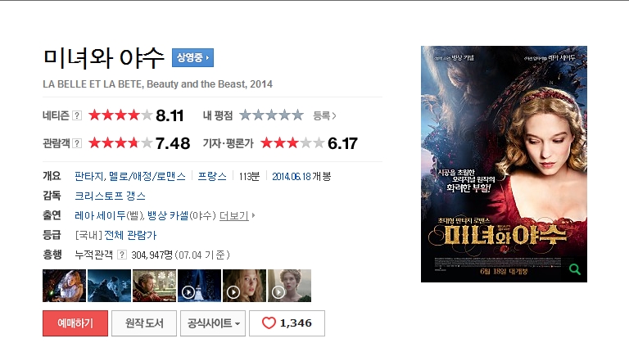629x343 pixels.
Task: Open the 상영중 status badge
Action: 192,58
